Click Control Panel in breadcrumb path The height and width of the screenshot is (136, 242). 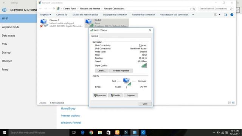pos(70,9)
